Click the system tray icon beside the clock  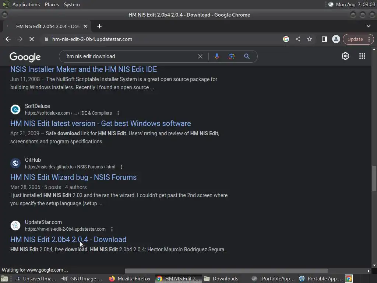point(331,4)
